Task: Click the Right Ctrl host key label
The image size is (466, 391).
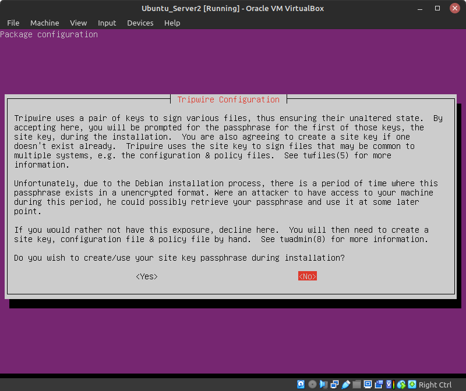Action: click(x=435, y=385)
